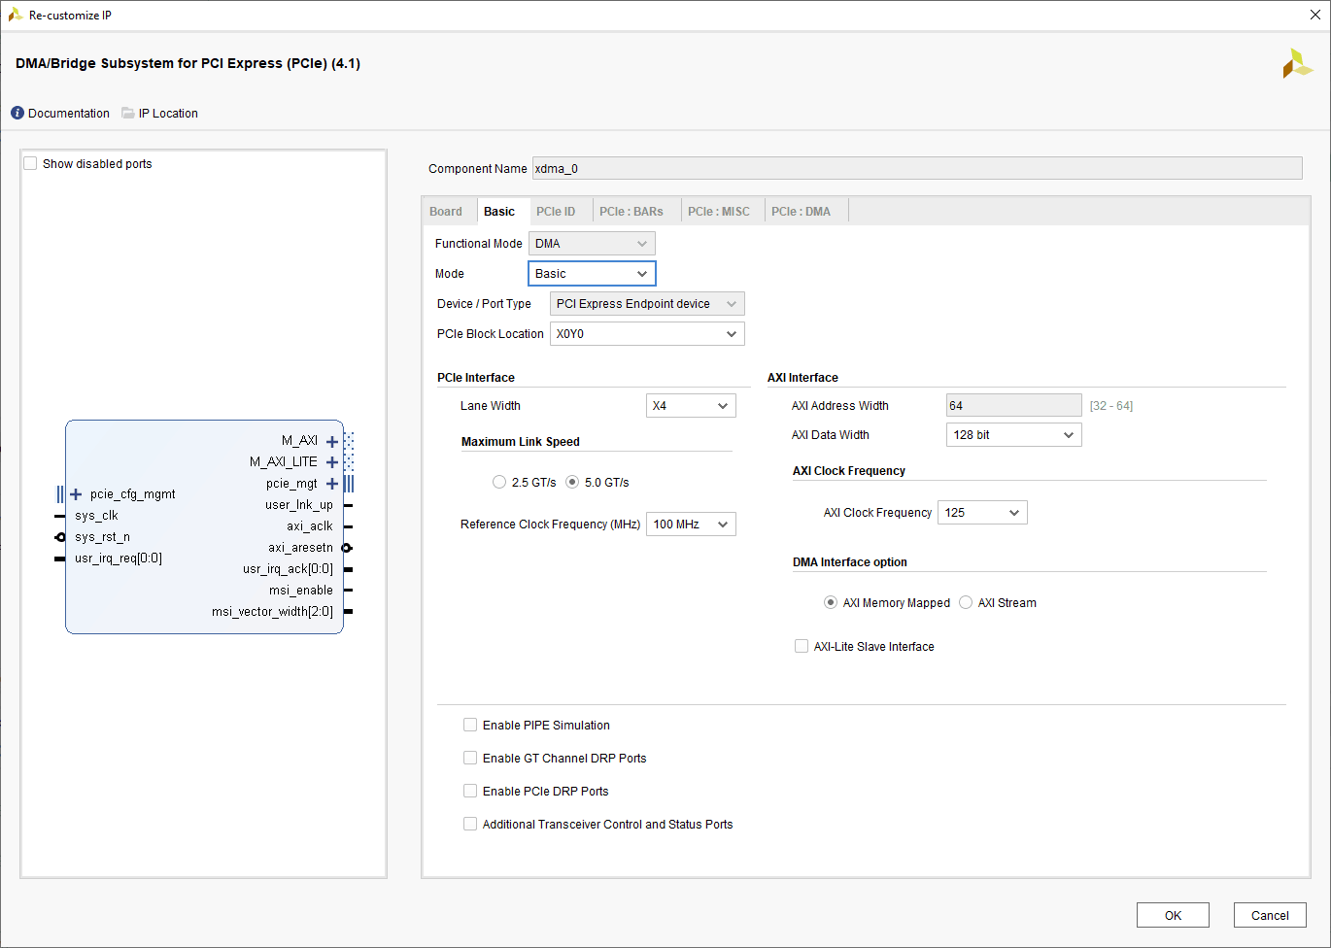Click the Xilinx logo in header
This screenshot has width=1331, height=948.
[x=1296, y=64]
